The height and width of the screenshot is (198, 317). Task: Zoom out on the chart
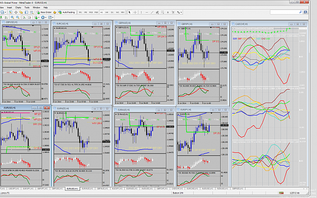(18, 17)
